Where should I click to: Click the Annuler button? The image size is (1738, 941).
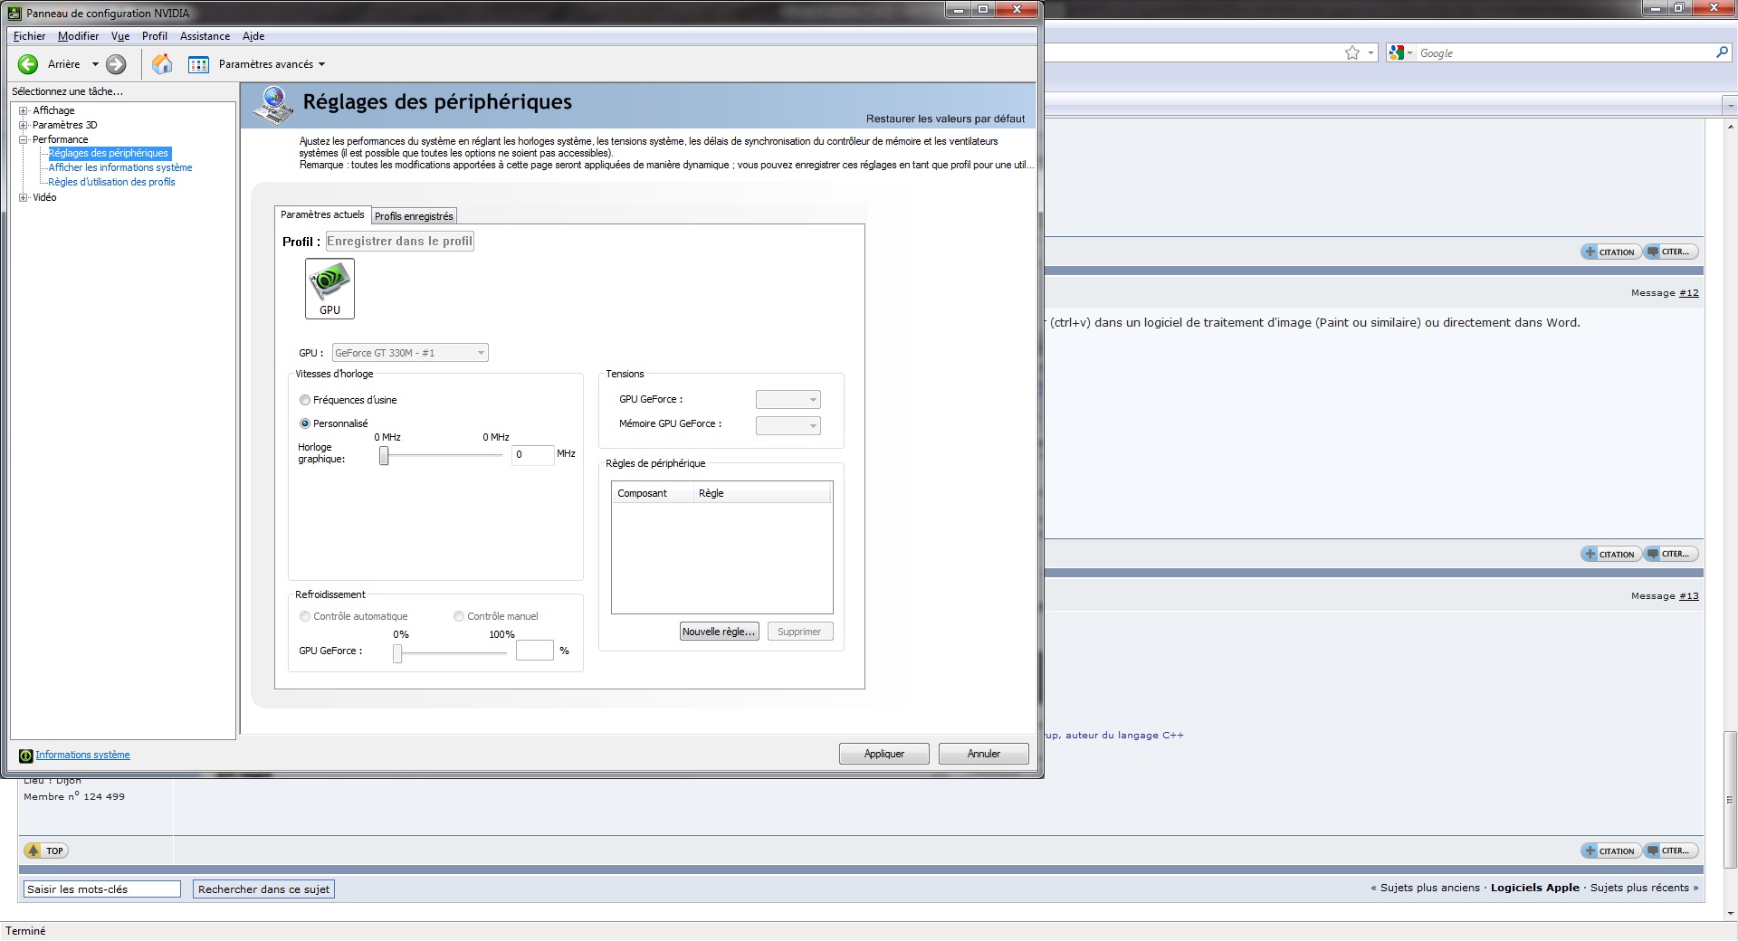tap(984, 754)
